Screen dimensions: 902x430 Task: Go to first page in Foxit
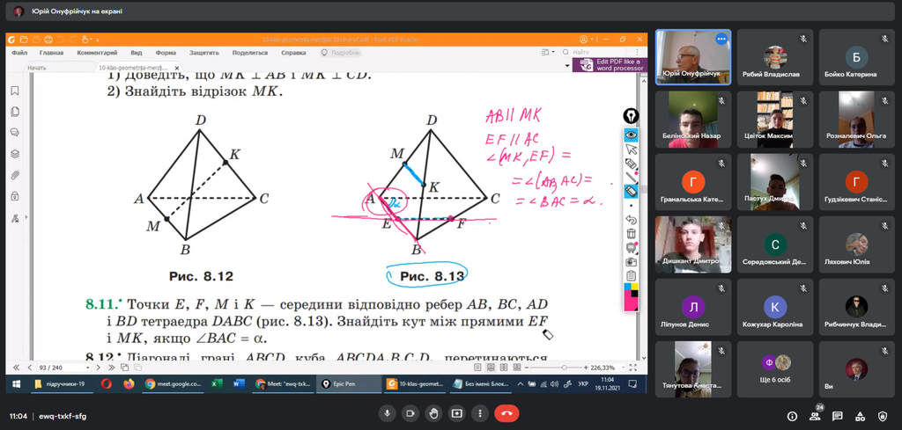(x=14, y=368)
